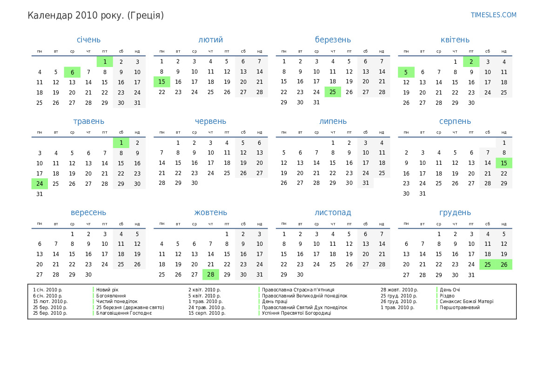This screenshot has height=385, width=544.
Task: Select the "грудень" month heading
Action: pyautogui.click(x=455, y=212)
